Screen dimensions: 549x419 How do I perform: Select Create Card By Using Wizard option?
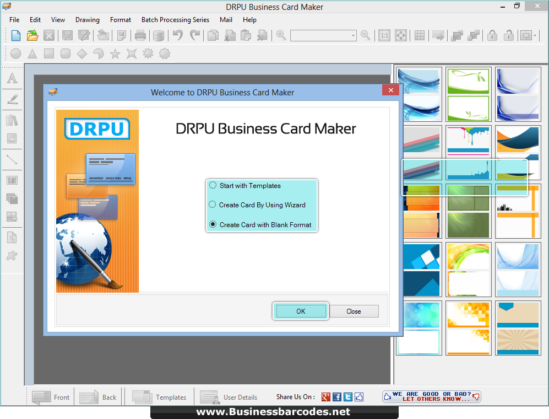point(257,205)
